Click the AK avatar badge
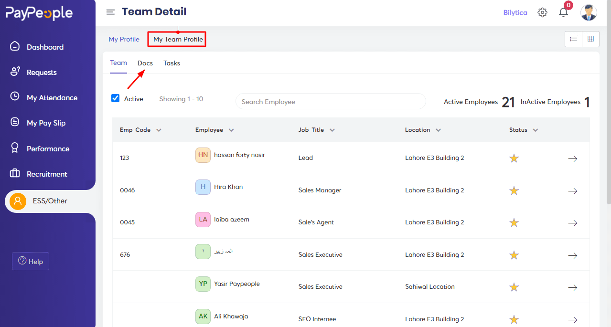The image size is (611, 327). [203, 316]
